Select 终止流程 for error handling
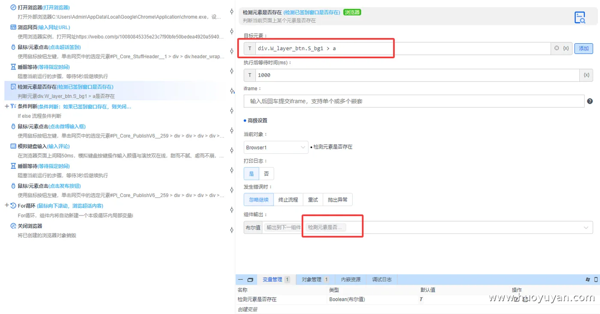Screen dimensions: 600x314 point(288,200)
